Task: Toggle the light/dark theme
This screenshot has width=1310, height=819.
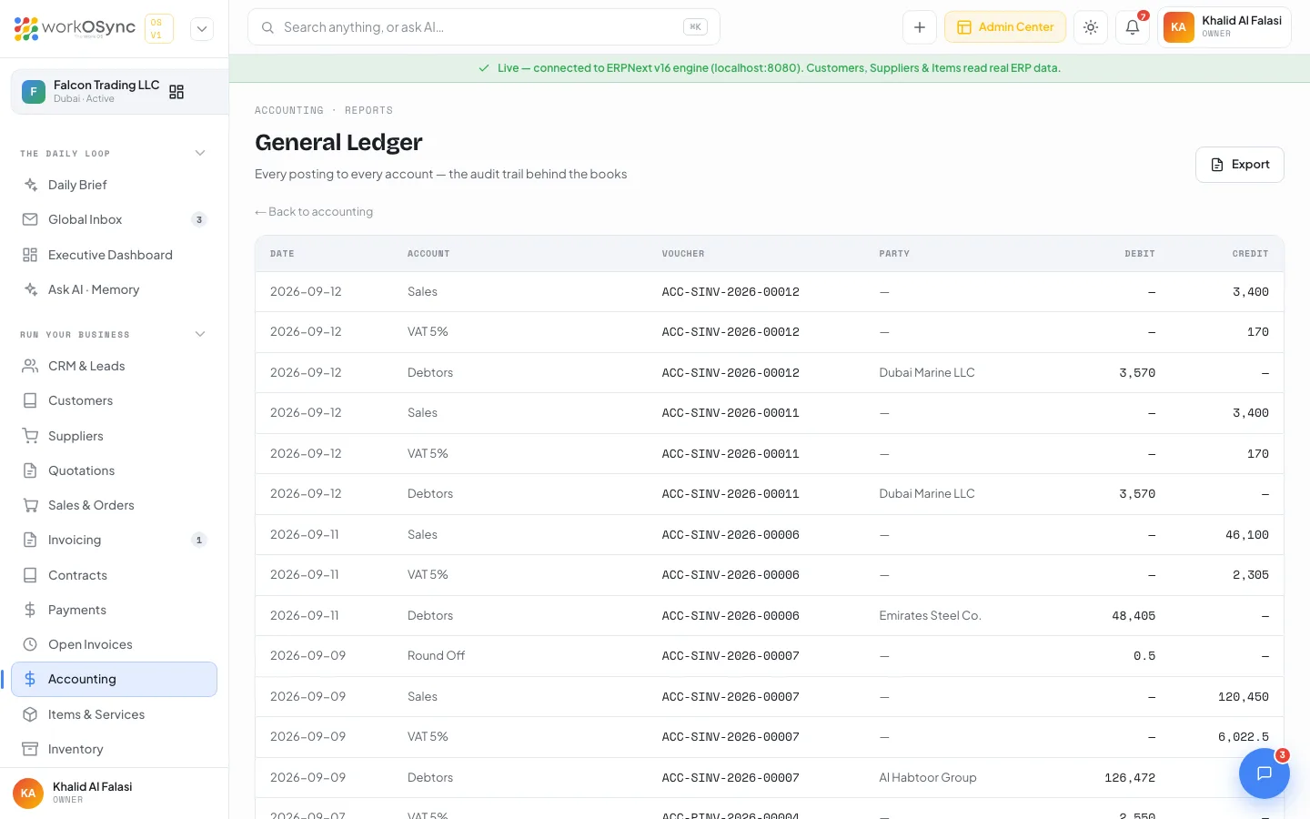Action: point(1091,27)
